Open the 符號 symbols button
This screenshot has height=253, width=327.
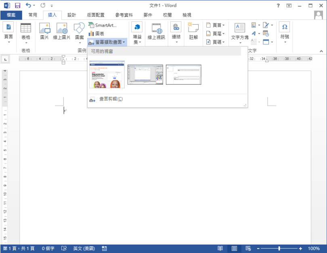pyautogui.click(x=285, y=33)
